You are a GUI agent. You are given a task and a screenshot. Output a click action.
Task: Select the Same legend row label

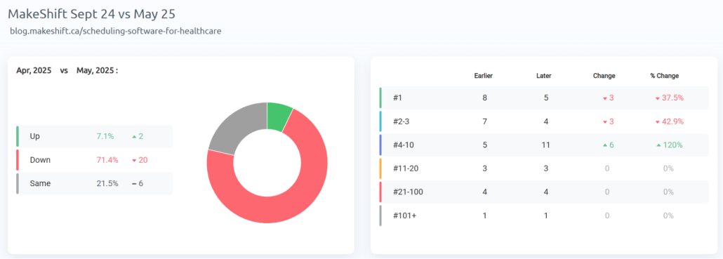point(40,183)
